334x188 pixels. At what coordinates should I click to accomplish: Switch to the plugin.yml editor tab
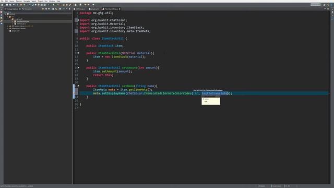94,9
